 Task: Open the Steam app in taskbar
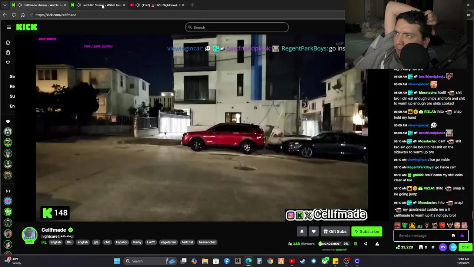(303, 261)
